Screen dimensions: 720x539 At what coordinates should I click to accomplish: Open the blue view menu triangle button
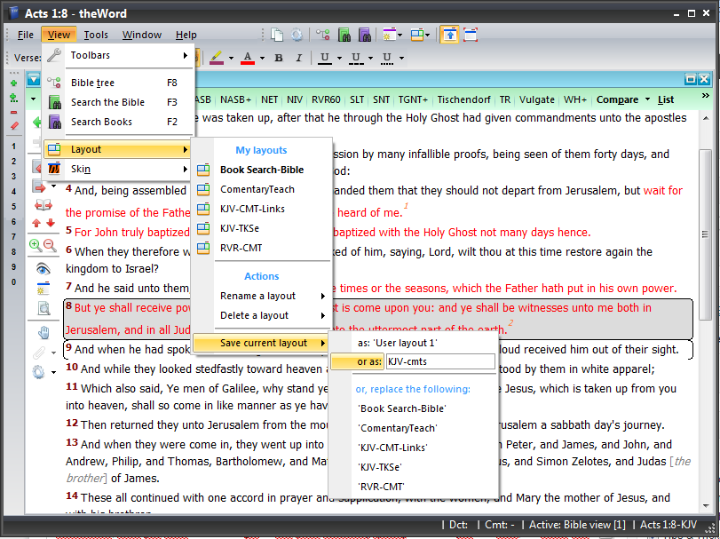[x=33, y=79]
